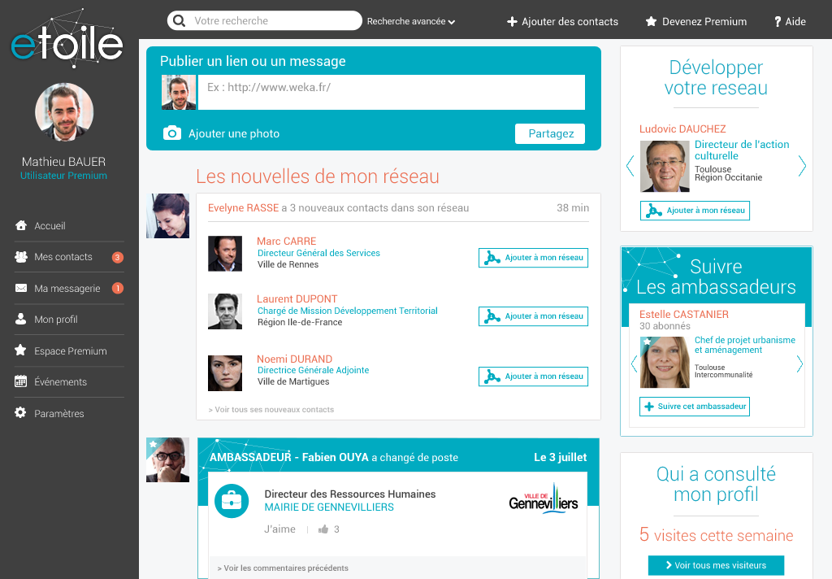The width and height of the screenshot is (832, 579).
Task: Go to Espace Premium
Action: 70,351
